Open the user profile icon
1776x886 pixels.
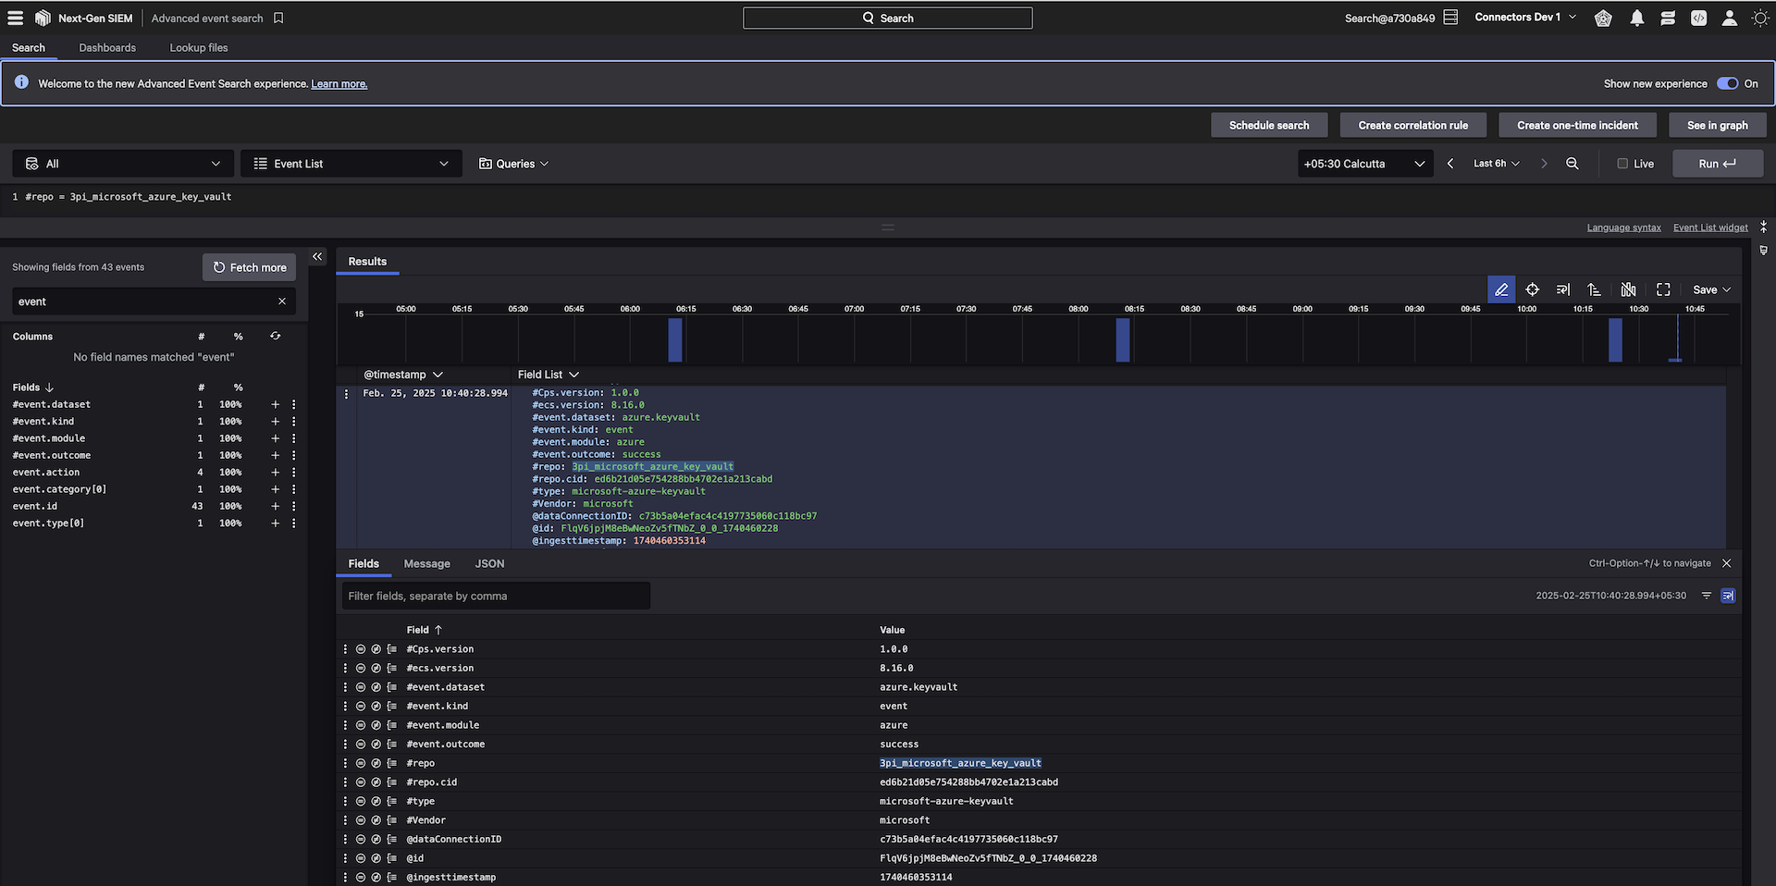tap(1728, 18)
